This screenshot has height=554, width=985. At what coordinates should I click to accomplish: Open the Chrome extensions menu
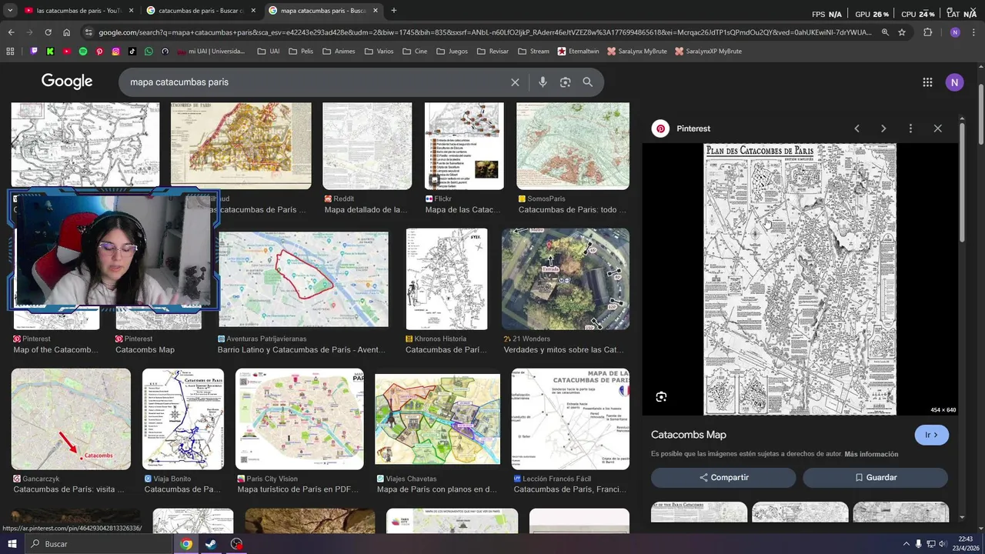(x=927, y=32)
